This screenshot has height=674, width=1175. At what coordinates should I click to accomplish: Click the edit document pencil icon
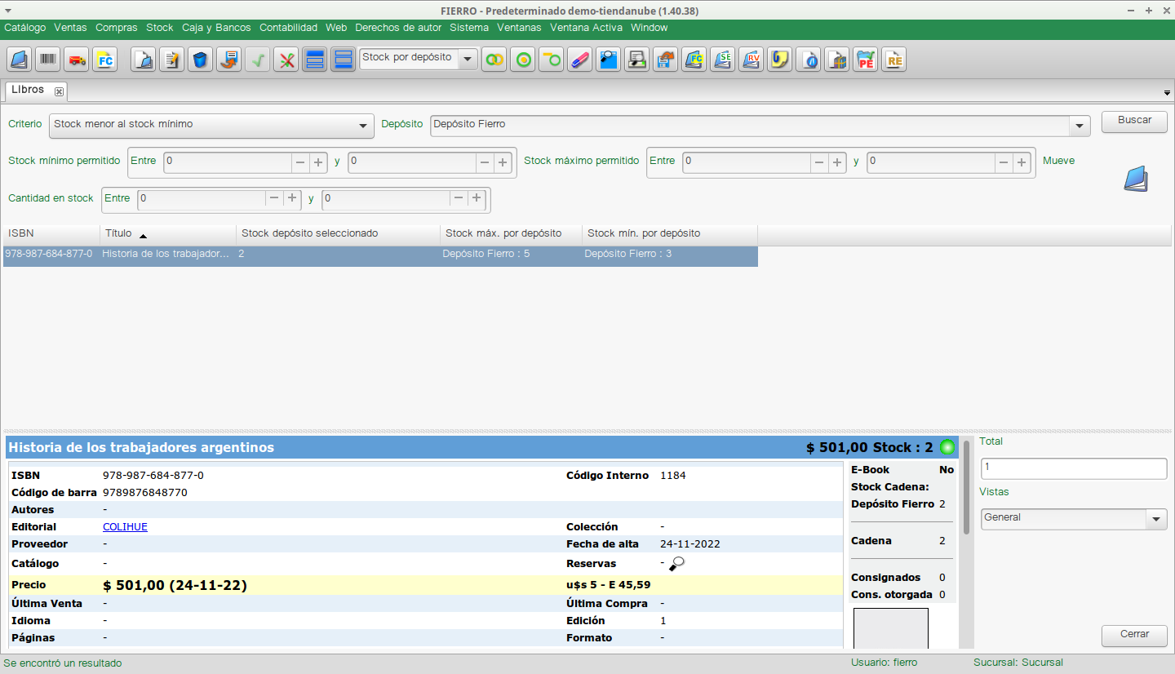click(171, 60)
